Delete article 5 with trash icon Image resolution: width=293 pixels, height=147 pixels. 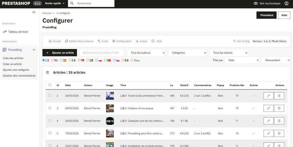[x=279, y=133]
